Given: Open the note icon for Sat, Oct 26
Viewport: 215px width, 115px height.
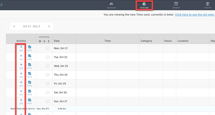Looking at the screenshot, I should (x=30, y=93).
